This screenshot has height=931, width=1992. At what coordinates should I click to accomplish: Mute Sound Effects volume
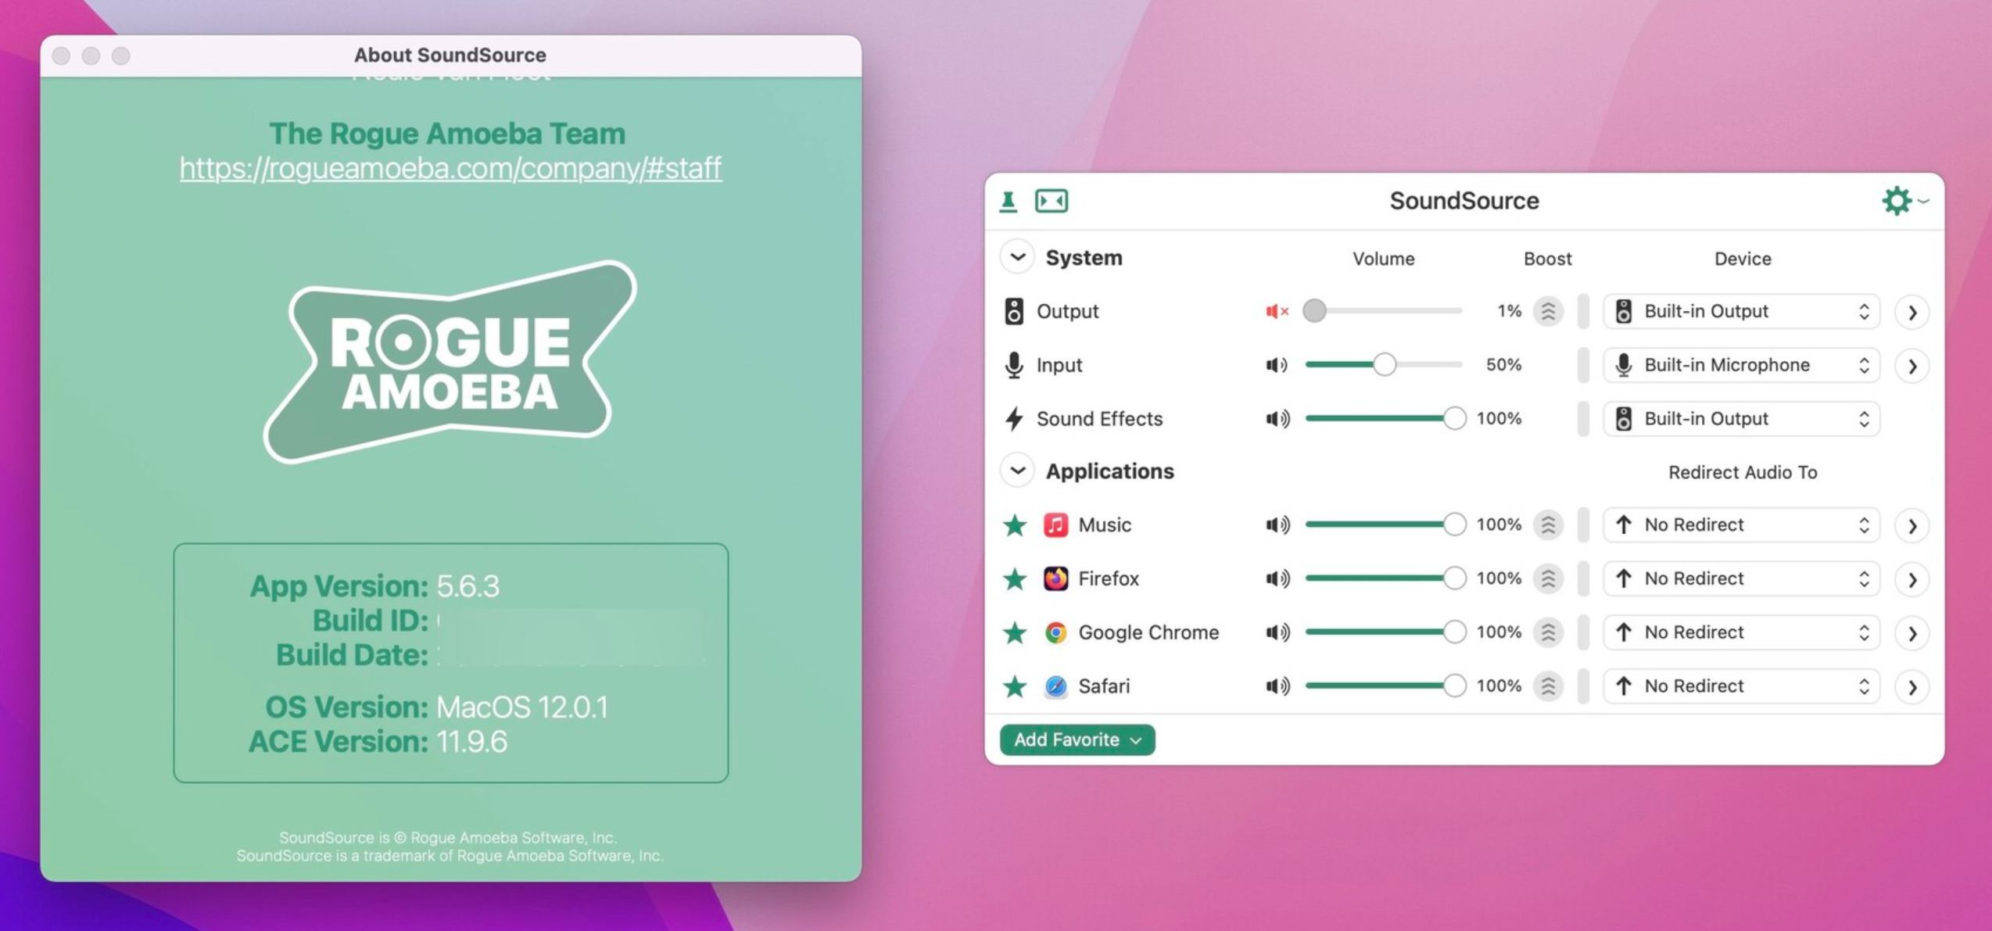(x=1277, y=419)
